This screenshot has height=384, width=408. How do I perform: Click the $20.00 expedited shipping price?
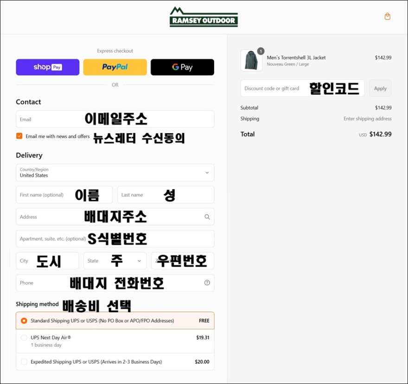pyautogui.click(x=202, y=362)
